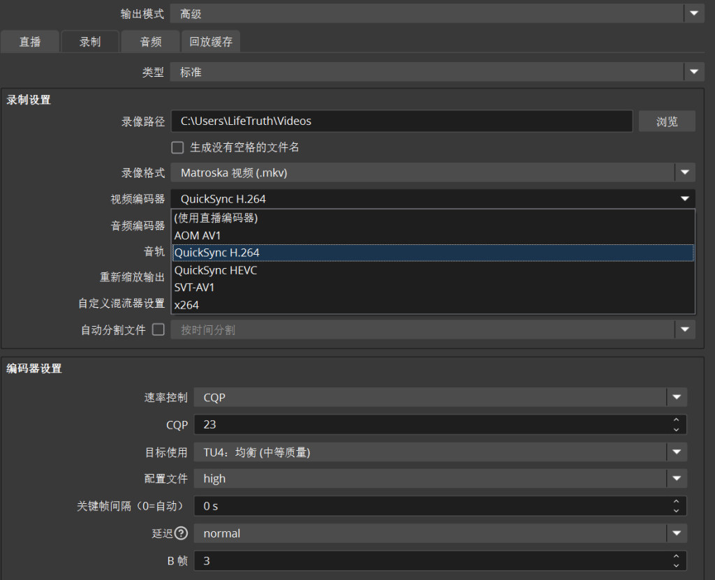The height and width of the screenshot is (580, 715).
Task: Click the 浏览 button
Action: tap(667, 121)
